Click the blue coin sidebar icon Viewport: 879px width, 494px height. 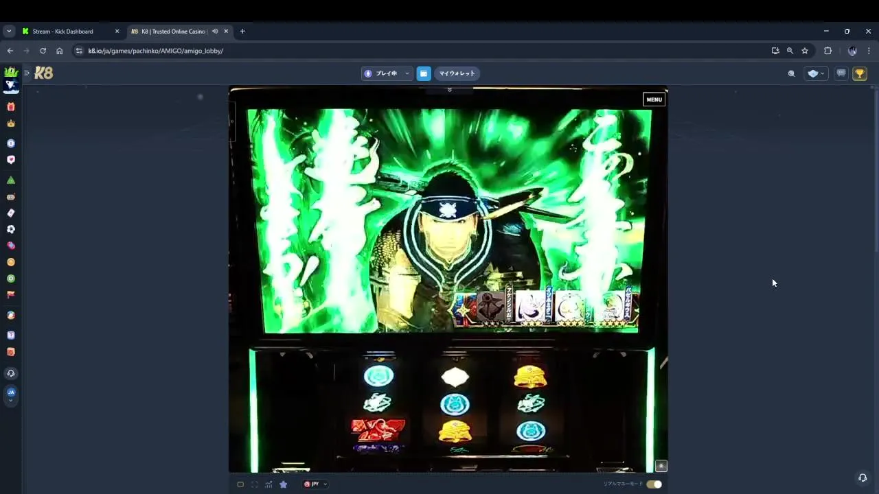click(x=10, y=143)
